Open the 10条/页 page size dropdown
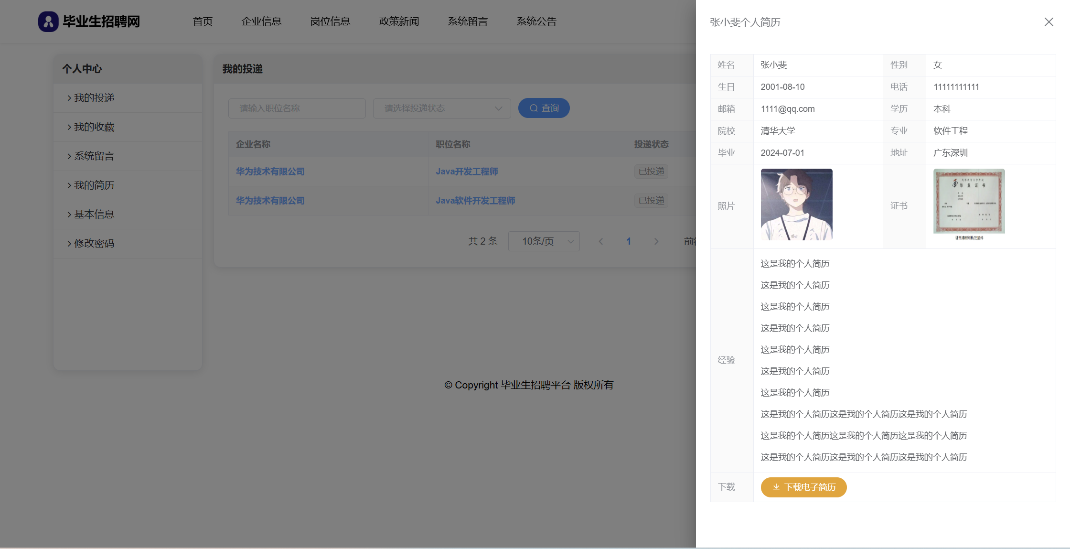 [x=544, y=241]
